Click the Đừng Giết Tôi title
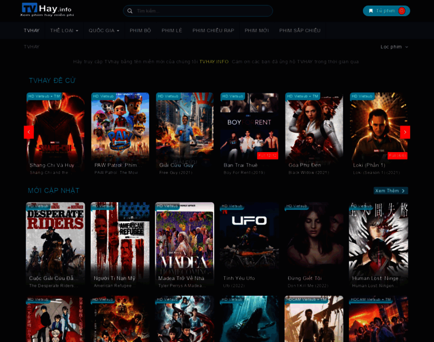The width and height of the screenshot is (434, 342). (x=304, y=279)
